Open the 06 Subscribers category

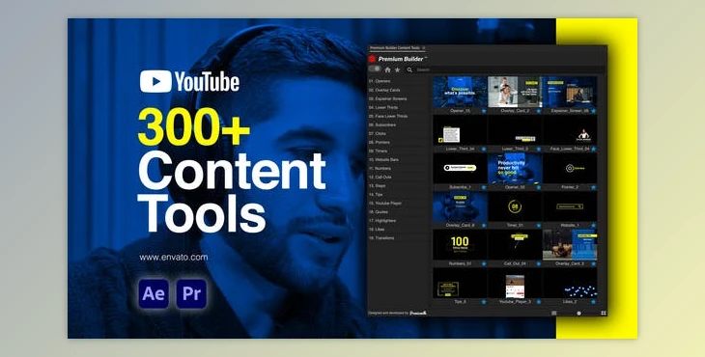pyautogui.click(x=382, y=124)
